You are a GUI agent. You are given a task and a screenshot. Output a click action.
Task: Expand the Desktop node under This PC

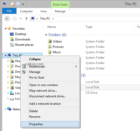point(8,61)
